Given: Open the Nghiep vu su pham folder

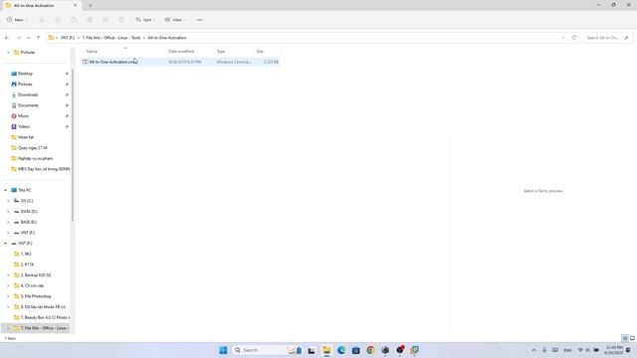Looking at the screenshot, I should coord(36,158).
